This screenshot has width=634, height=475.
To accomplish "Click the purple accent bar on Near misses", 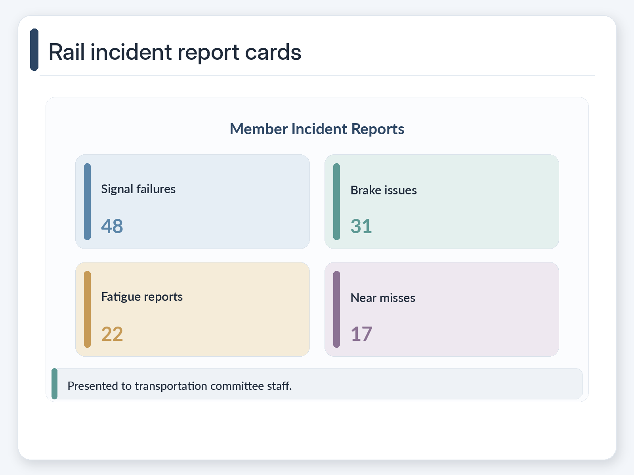I will click(x=337, y=310).
